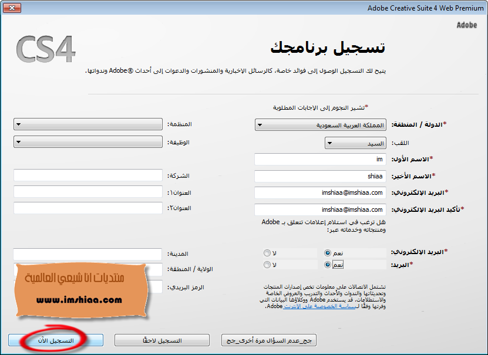This screenshot has height=355, width=488.
Task: Click the عدم السؤال مرة أخرى button
Action: pos(269,340)
